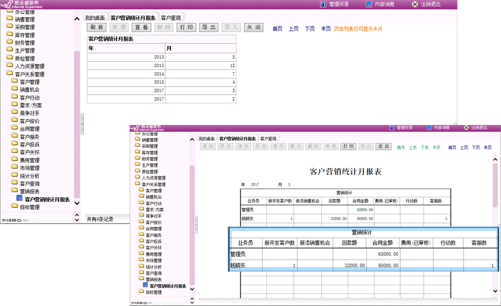Click the 注销退出 X icon in the front window

pyautogui.click(x=466, y=128)
